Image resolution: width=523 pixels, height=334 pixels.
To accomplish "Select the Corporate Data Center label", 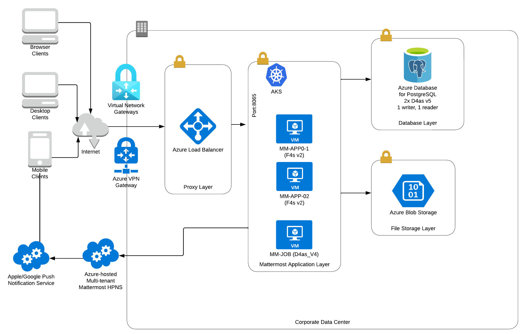I will click(x=322, y=322).
